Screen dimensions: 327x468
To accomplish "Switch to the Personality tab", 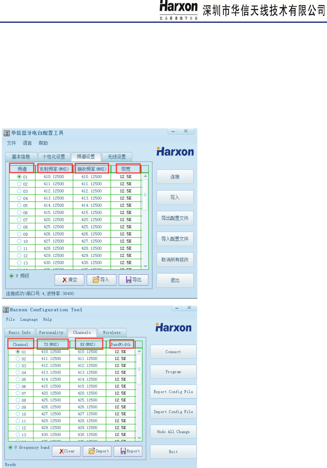I will tap(51, 332).
